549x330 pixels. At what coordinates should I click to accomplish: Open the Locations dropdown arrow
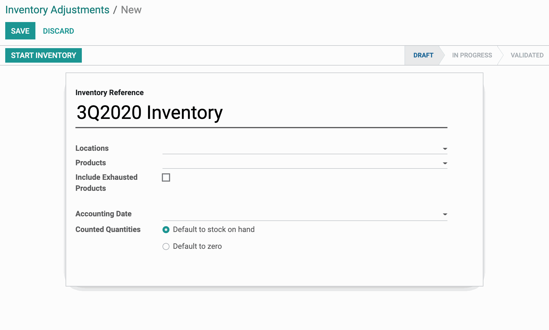(x=445, y=149)
